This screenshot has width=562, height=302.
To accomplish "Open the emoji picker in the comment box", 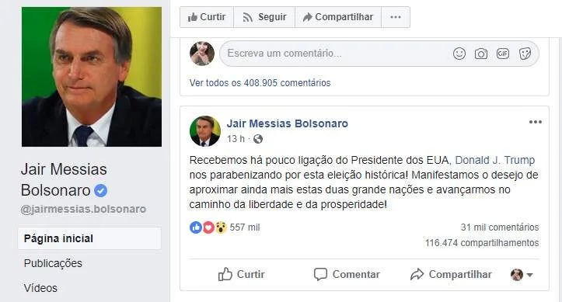I will tap(459, 54).
